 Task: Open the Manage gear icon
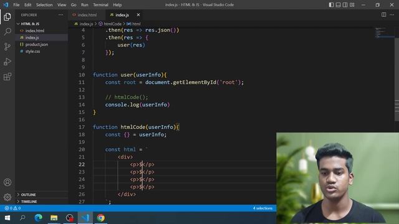(7, 197)
